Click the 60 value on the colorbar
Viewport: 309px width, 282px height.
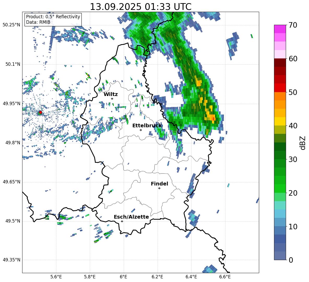click(x=293, y=59)
